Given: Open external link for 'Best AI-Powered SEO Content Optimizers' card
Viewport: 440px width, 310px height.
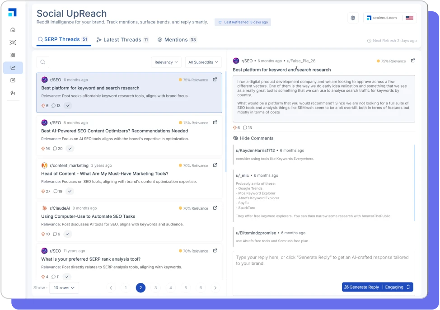Looking at the screenshot, I should [x=215, y=122].
